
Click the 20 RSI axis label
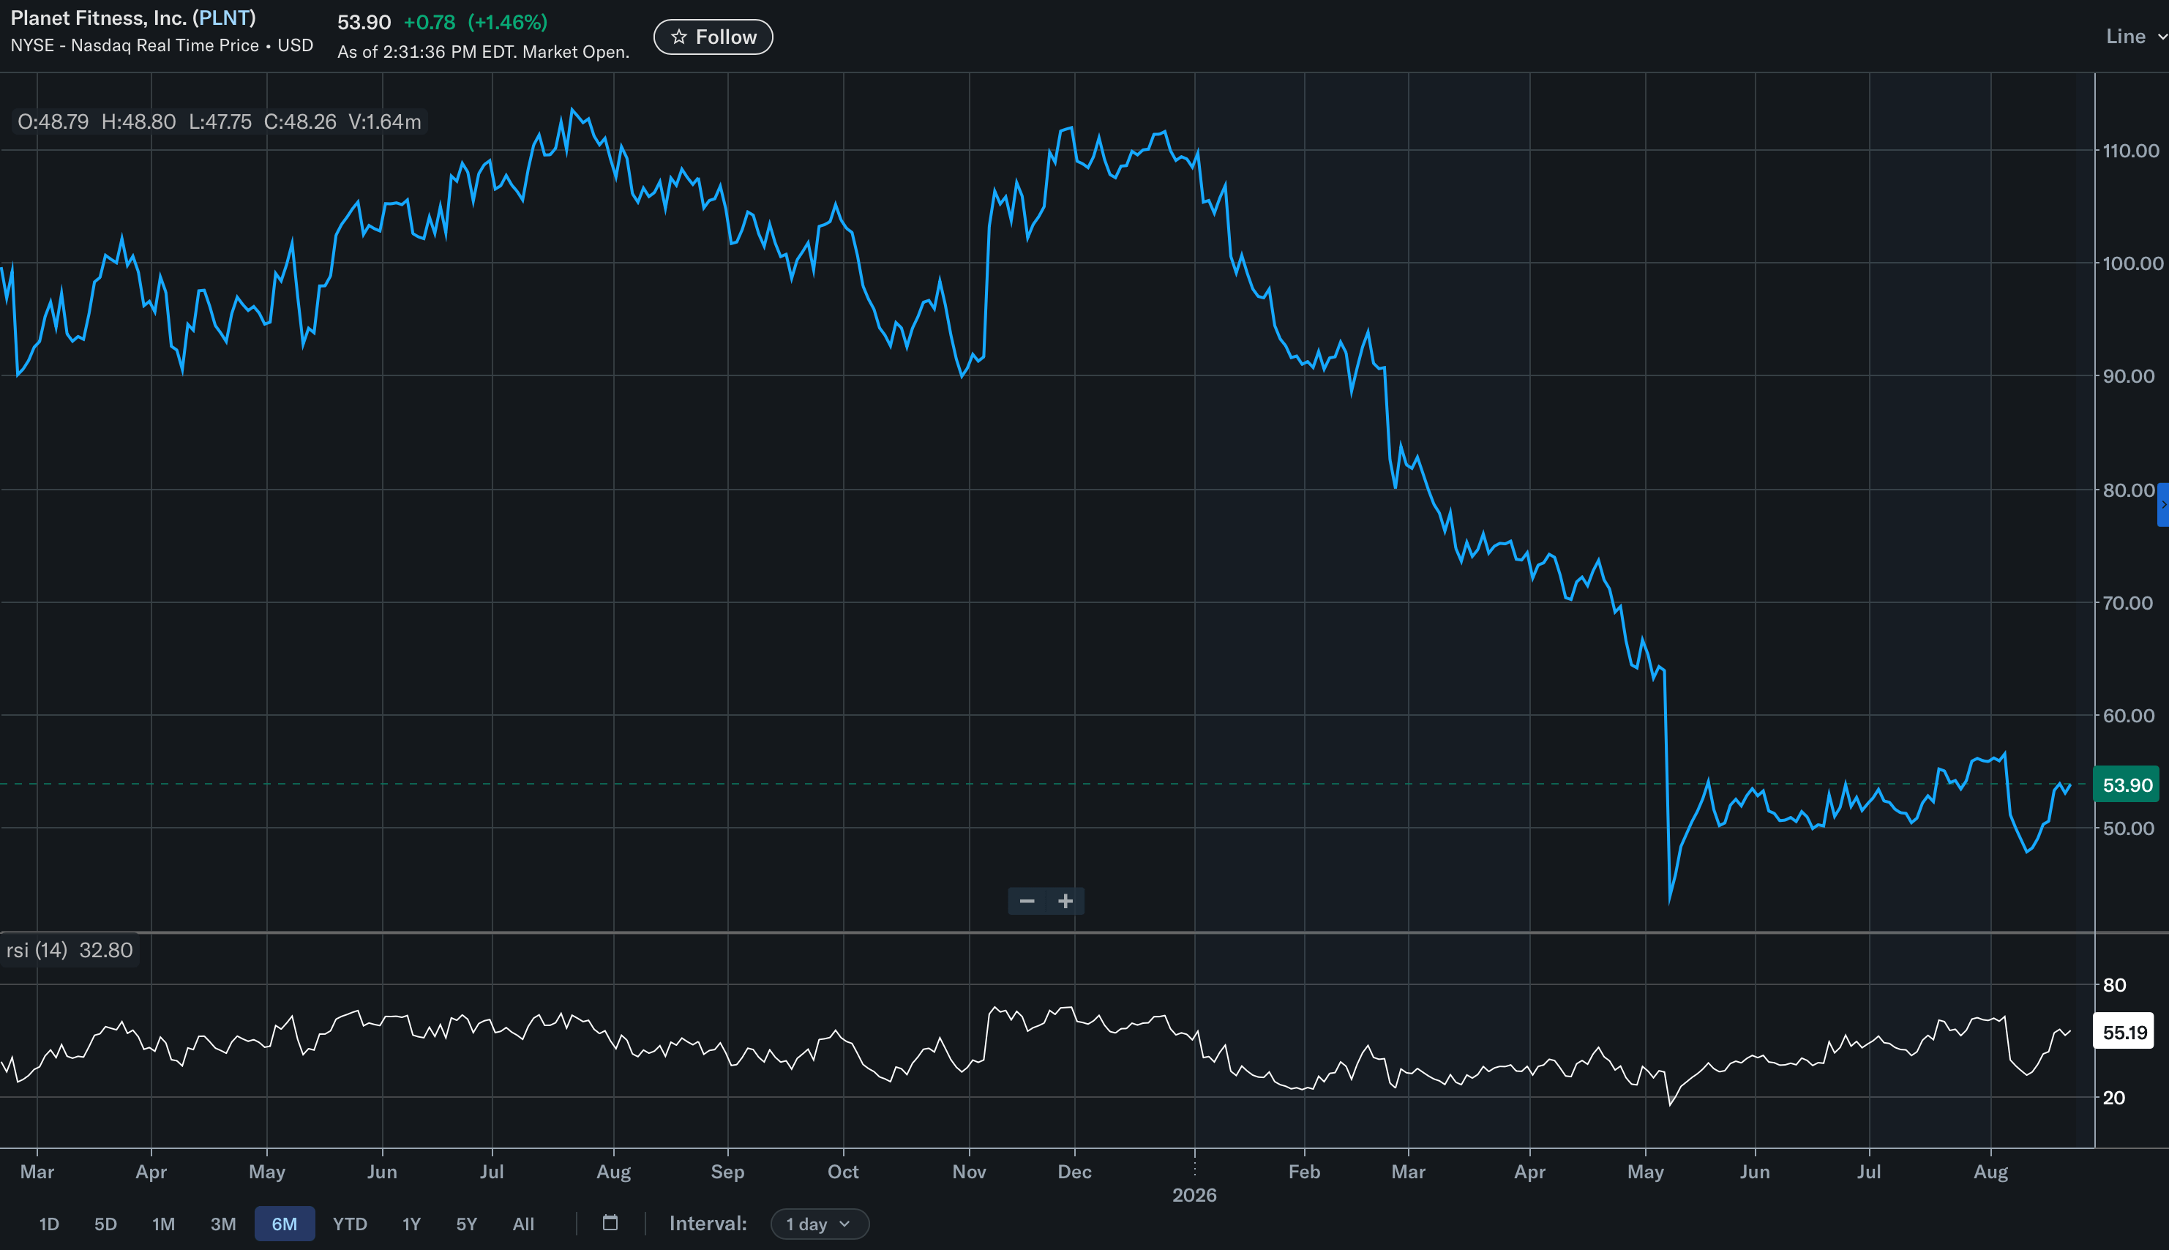point(2114,1097)
